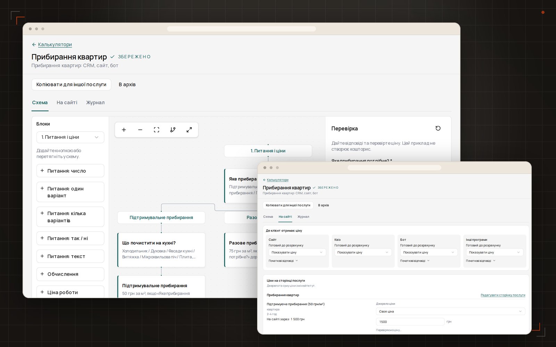556x347 pixels.
Task: Click the address bar of front window
Action: tap(394, 168)
